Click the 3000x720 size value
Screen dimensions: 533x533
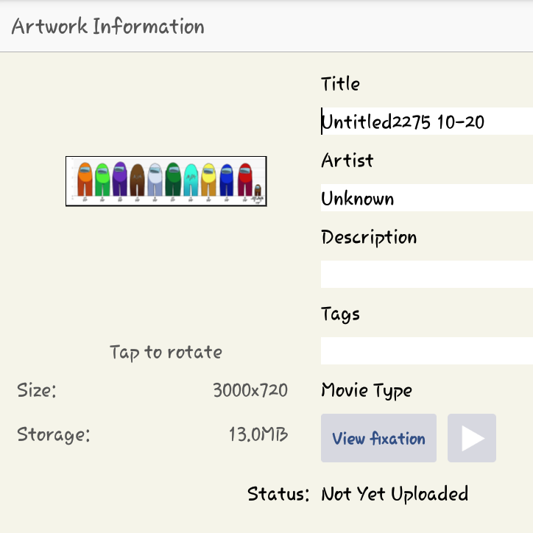click(x=250, y=390)
